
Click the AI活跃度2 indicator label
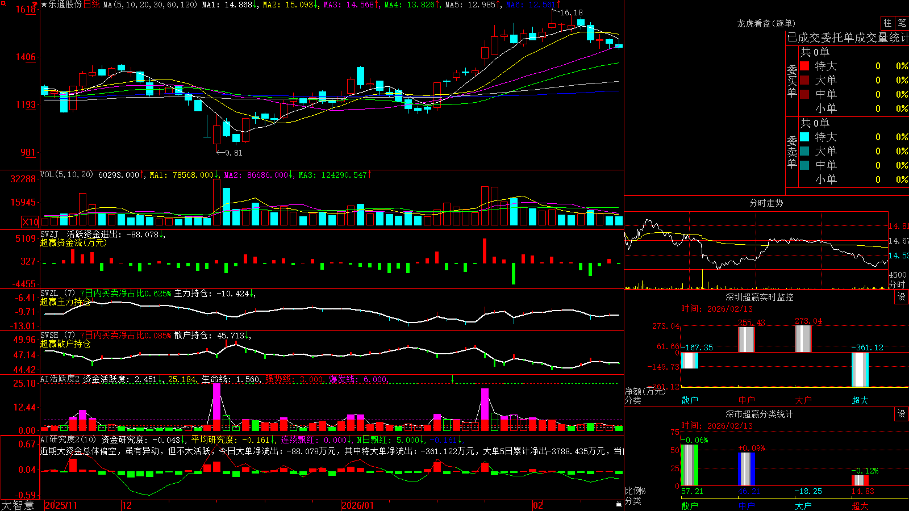(60, 379)
